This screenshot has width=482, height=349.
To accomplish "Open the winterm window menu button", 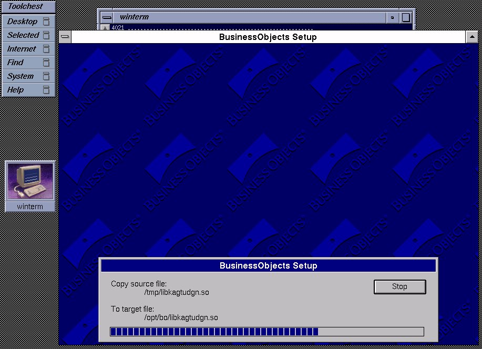I will pos(107,17).
